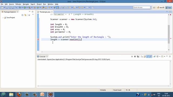
Task: Click the Debug bug icon
Action: [20, 8]
